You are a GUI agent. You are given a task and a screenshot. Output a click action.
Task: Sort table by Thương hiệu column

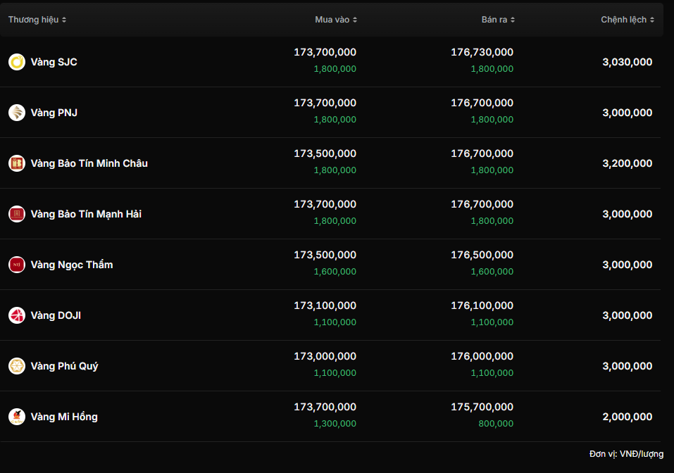click(x=37, y=20)
